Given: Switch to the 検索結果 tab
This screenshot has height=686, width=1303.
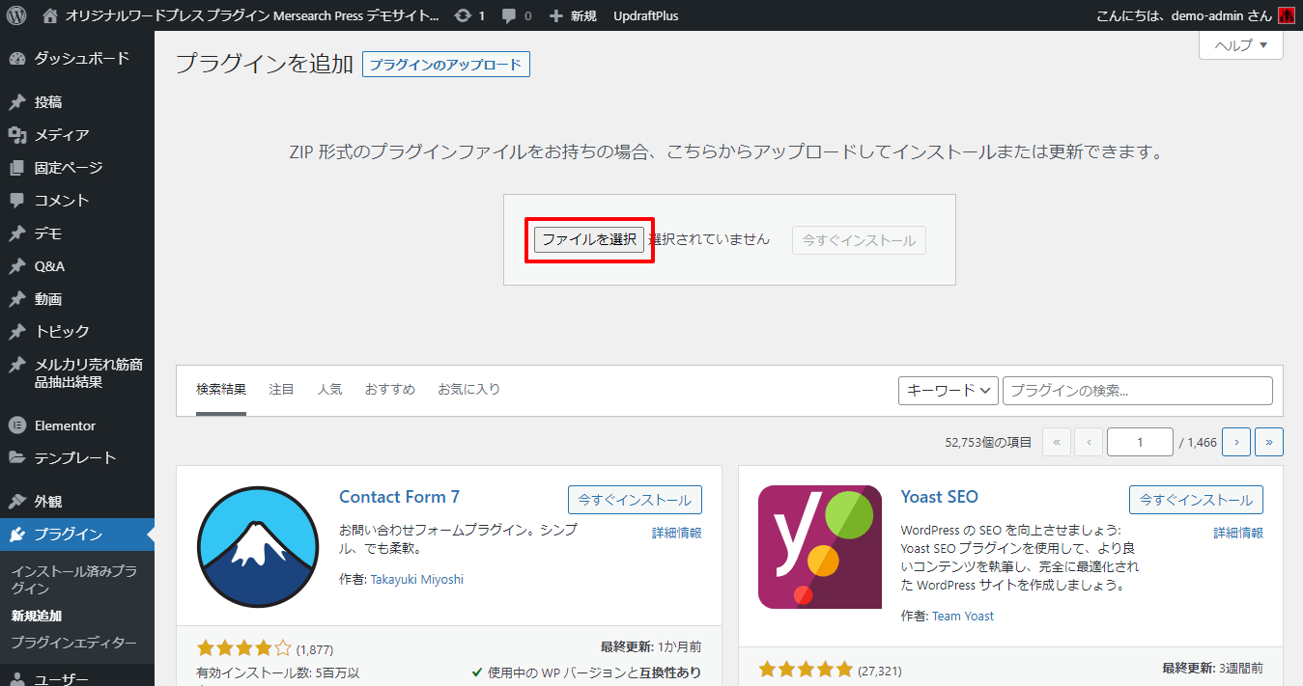Looking at the screenshot, I should point(221,390).
